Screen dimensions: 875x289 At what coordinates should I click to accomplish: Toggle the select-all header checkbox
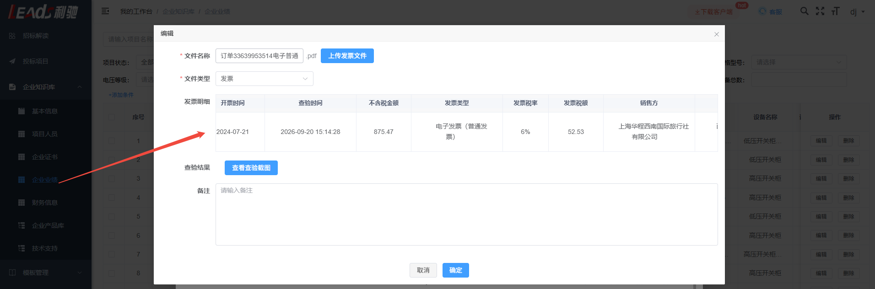coord(112,117)
